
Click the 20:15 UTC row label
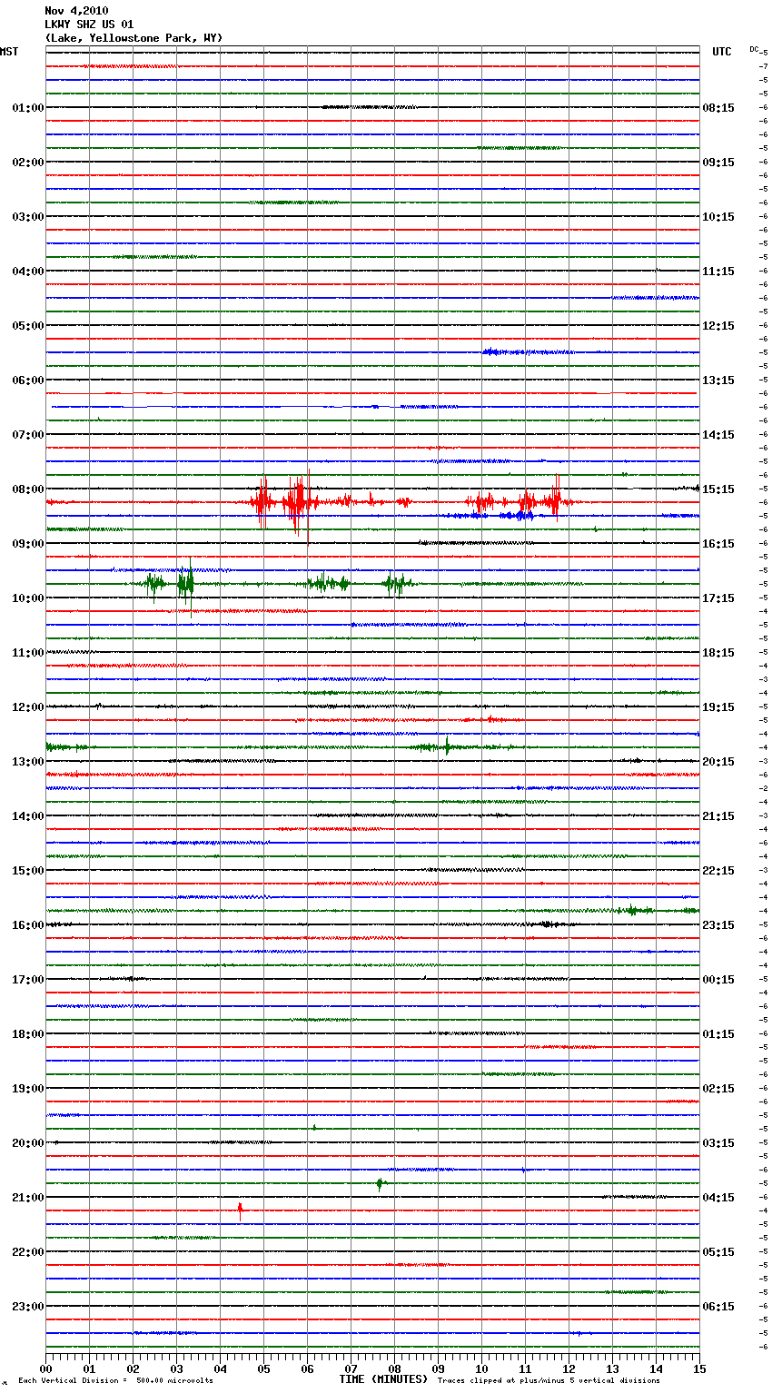[x=718, y=762]
